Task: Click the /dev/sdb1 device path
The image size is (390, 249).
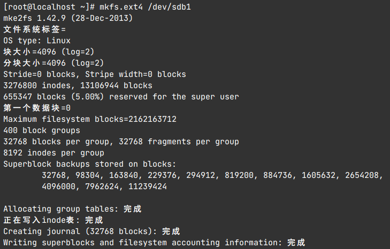Action: point(169,7)
